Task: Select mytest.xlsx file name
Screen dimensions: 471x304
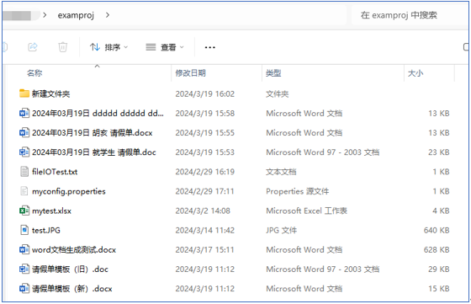Action: 51,211
